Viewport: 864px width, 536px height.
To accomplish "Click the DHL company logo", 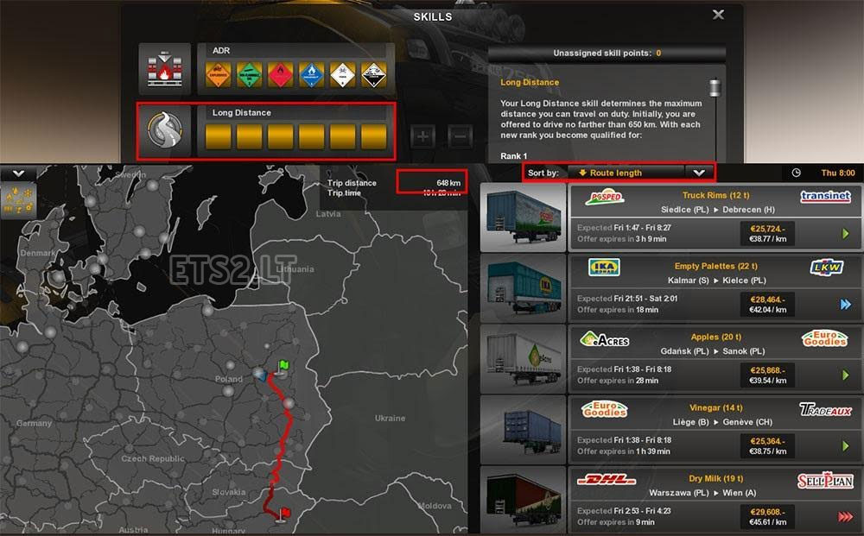I will 607,480.
